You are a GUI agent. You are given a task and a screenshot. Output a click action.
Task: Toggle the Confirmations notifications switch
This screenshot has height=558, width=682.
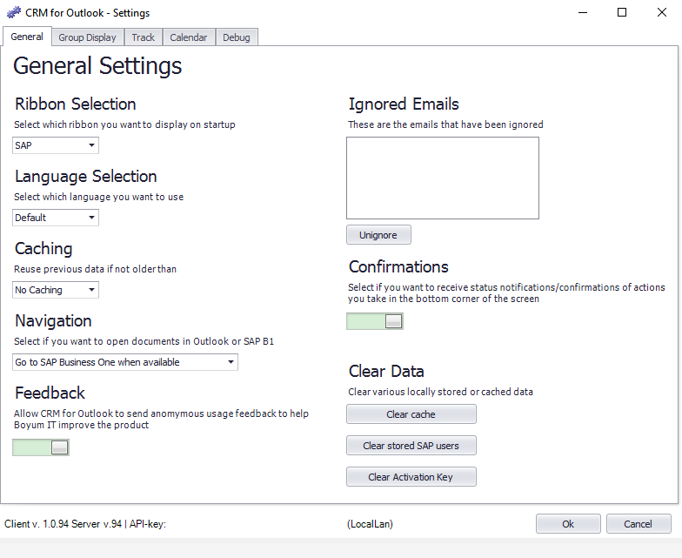tap(375, 321)
